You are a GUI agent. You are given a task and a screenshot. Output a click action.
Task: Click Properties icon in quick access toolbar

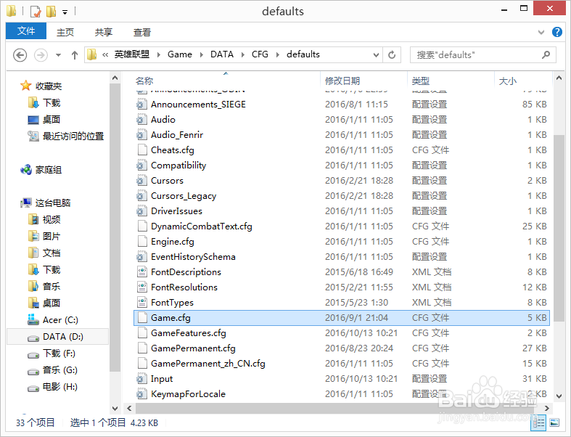pyautogui.click(x=36, y=12)
